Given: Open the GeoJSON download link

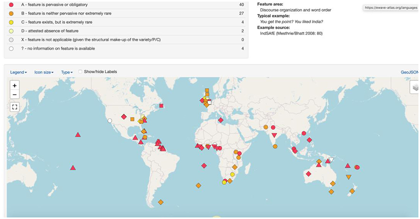Looking at the screenshot, I should click(x=409, y=72).
